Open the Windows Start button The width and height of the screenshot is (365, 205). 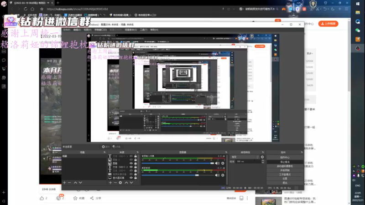click(358, 4)
